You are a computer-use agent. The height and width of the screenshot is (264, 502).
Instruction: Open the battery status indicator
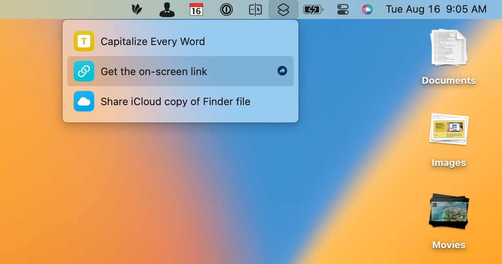pyautogui.click(x=313, y=9)
